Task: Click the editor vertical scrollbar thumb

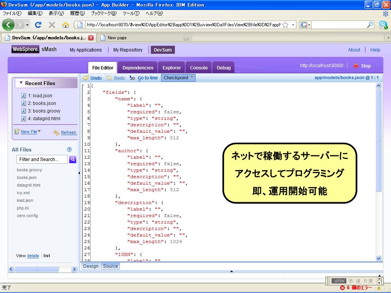Action: (378, 140)
